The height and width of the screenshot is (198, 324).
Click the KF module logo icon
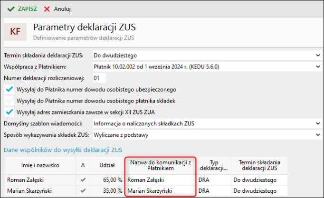point(16,31)
